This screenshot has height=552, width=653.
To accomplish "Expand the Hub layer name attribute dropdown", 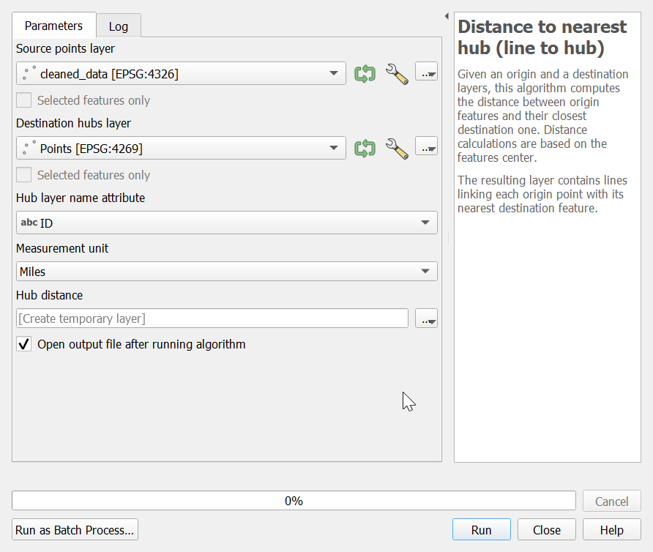I will pos(226,223).
